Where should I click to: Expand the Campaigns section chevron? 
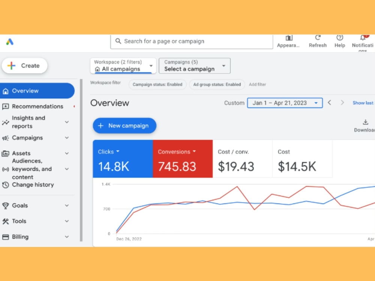pos(67,138)
